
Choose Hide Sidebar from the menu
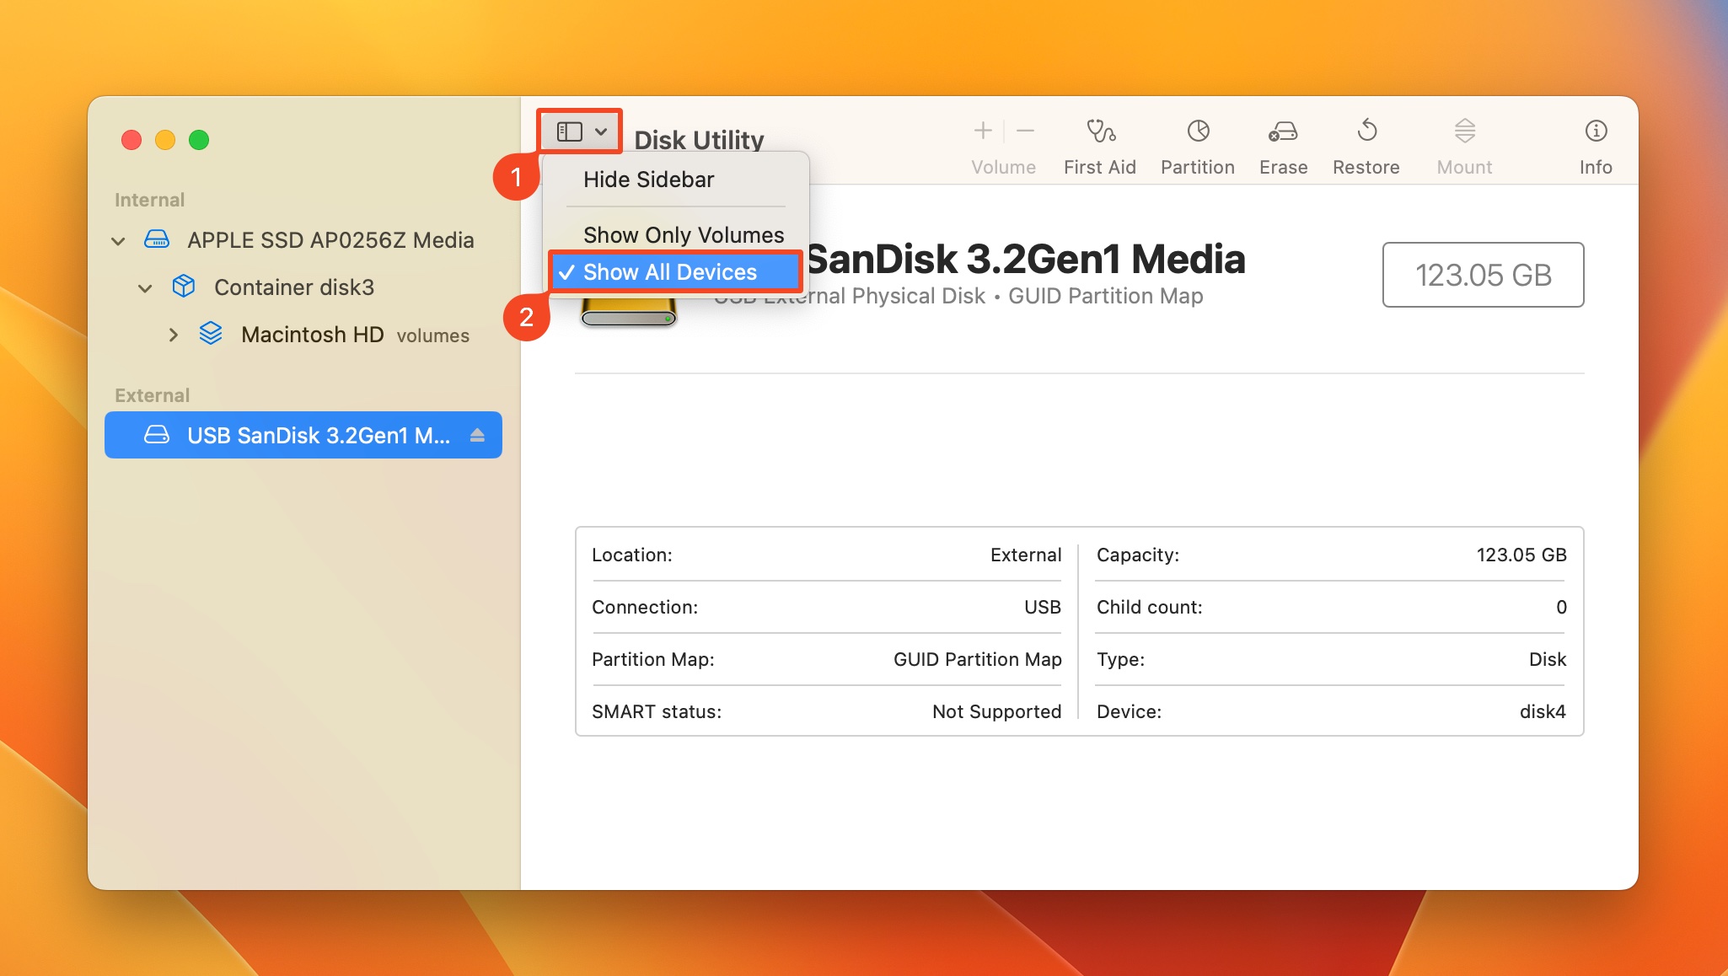(x=648, y=180)
